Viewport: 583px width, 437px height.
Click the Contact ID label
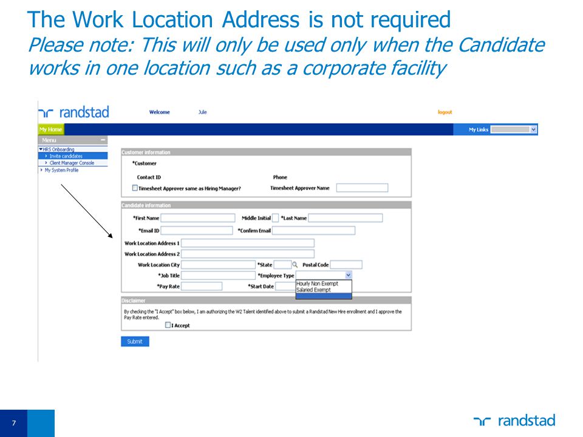point(149,177)
